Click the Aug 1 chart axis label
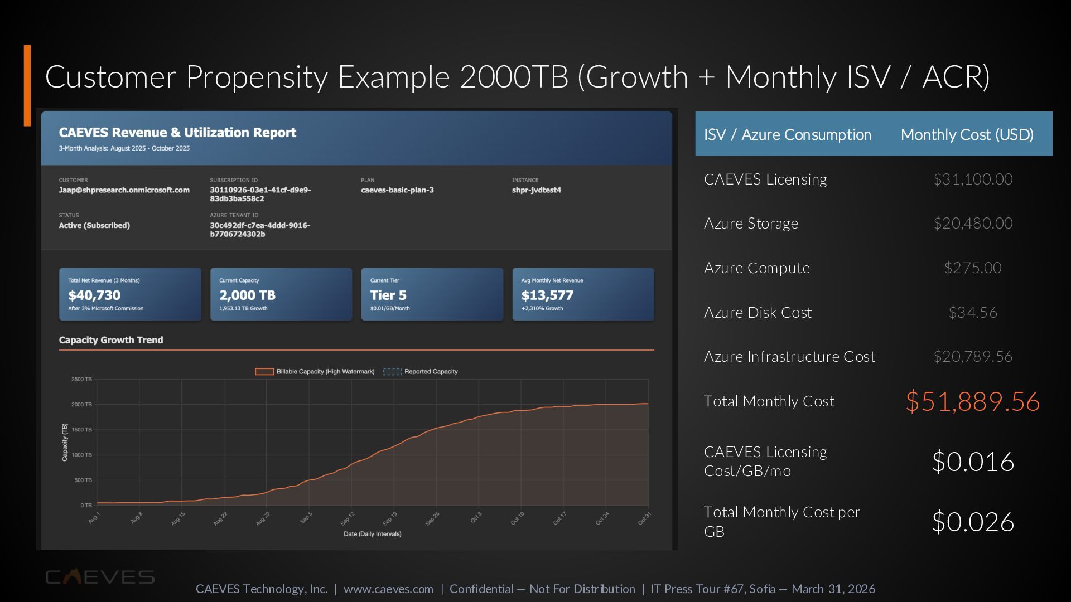This screenshot has width=1071, height=602. pos(94,518)
